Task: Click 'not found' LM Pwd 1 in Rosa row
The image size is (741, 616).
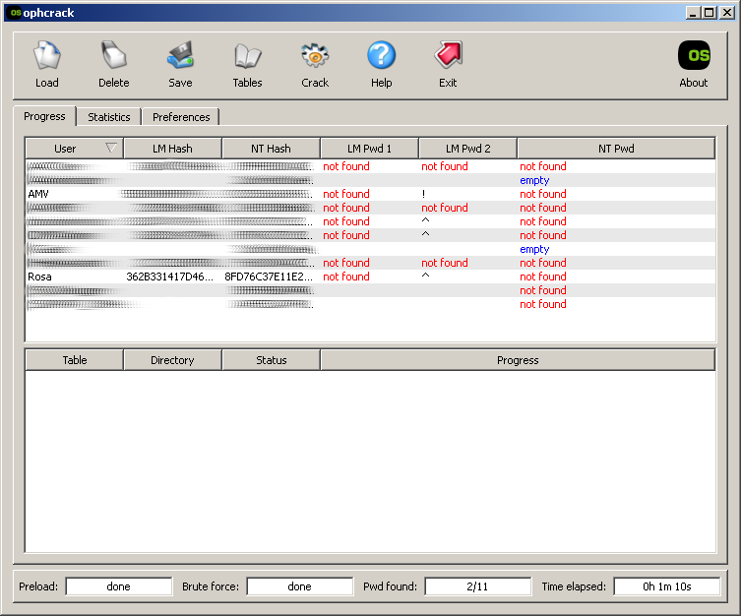Action: pyautogui.click(x=346, y=277)
